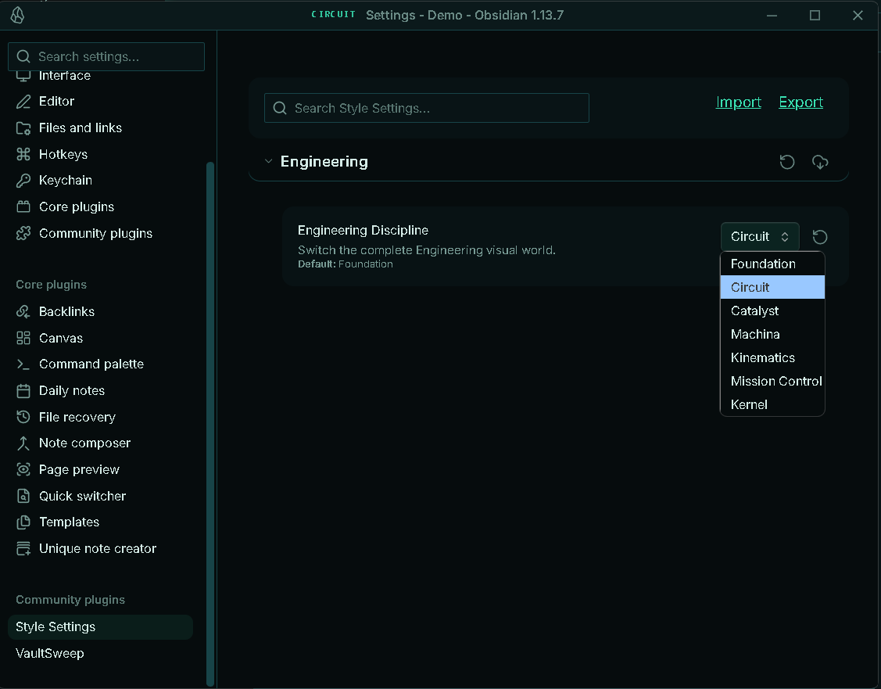Image resolution: width=881 pixels, height=689 pixels.
Task: Choose Kernel from the discipline list
Action: pyautogui.click(x=772, y=404)
